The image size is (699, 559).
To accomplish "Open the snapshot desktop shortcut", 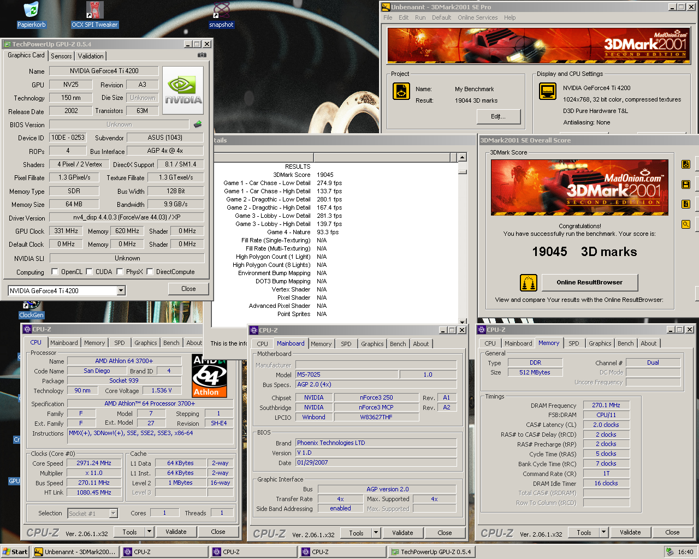I will (221, 10).
